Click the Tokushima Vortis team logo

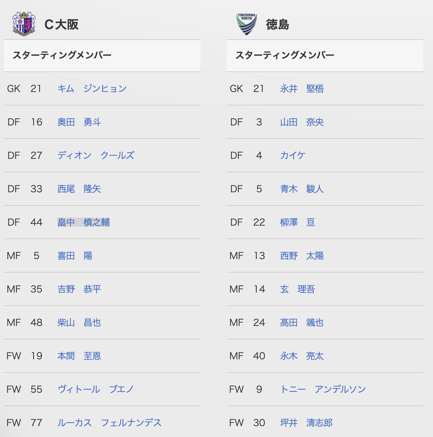[x=247, y=24]
